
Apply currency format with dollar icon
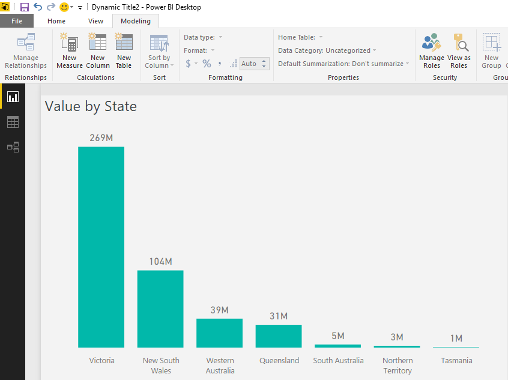(x=188, y=64)
